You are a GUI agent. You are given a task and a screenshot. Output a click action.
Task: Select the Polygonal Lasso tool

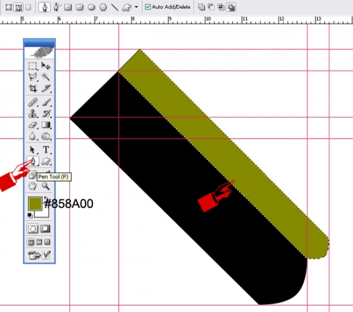tap(33, 77)
